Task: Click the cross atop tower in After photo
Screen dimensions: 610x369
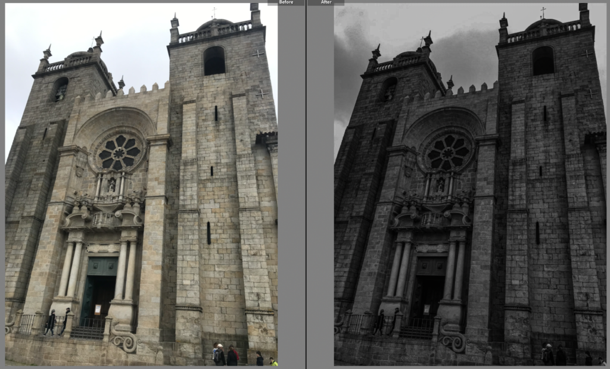Action: pyautogui.click(x=543, y=12)
